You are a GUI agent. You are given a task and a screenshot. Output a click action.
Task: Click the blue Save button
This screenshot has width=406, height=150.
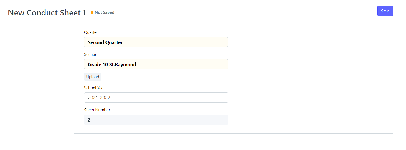(385, 11)
